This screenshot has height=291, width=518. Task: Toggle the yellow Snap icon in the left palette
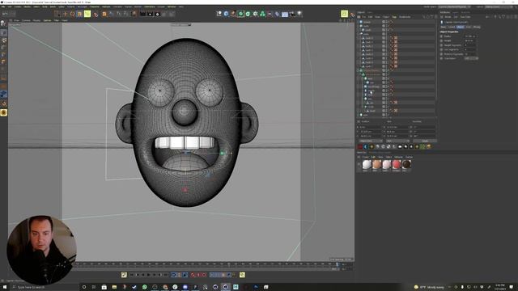pos(3,112)
